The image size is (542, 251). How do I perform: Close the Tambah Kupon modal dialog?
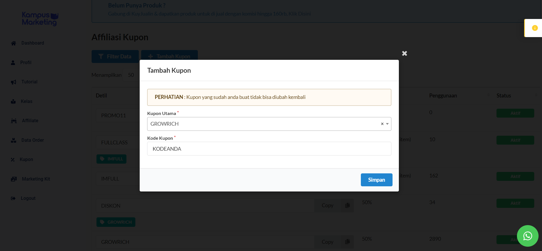coord(404,53)
